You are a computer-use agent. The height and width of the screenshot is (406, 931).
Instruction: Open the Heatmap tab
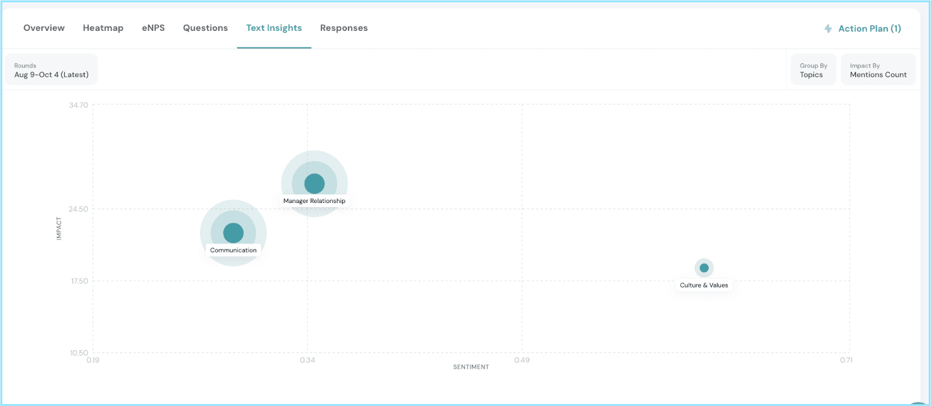point(103,28)
